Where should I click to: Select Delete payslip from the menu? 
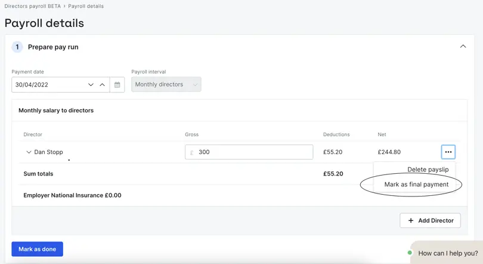(428, 169)
